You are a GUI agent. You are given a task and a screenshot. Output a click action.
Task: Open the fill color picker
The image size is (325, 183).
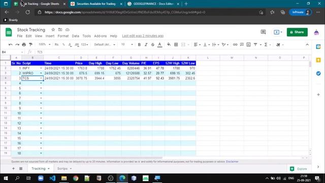[x=169, y=44]
